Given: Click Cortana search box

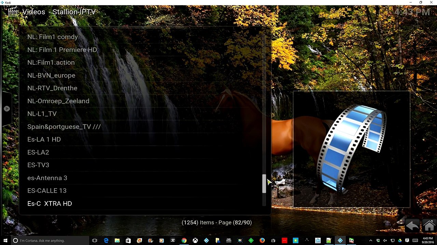Looking at the screenshot, I should click(x=50, y=241).
